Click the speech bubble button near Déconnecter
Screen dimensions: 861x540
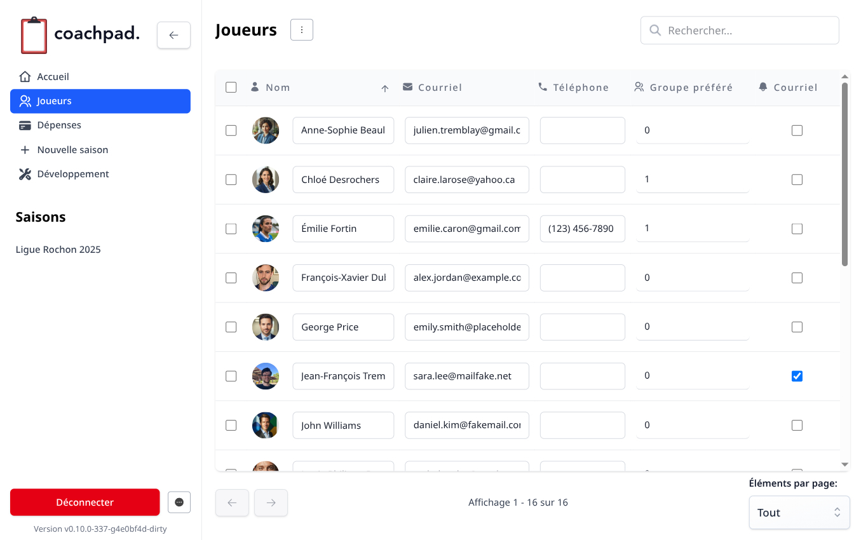[x=179, y=502]
